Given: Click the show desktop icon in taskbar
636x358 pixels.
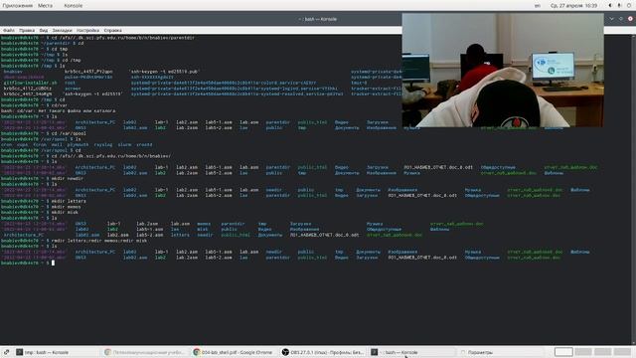Looking at the screenshot, I should 7,352.
